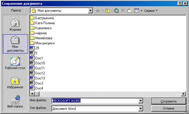189x114 pixels.
Task: Create a new folder
Action: [x=130, y=11]
